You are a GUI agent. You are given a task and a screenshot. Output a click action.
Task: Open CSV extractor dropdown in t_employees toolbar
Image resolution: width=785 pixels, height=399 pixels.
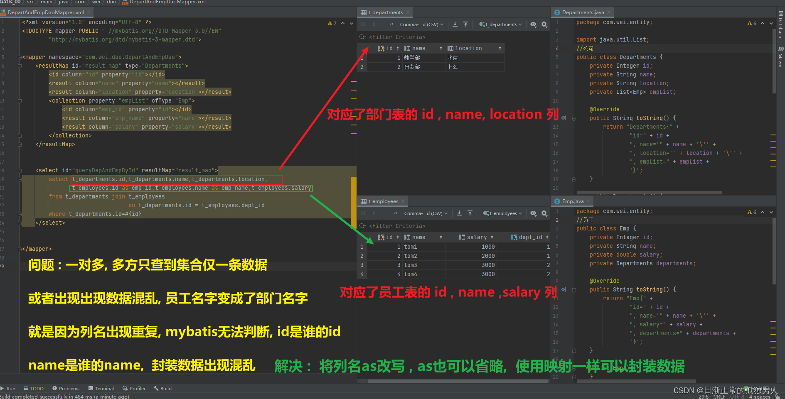click(426, 213)
